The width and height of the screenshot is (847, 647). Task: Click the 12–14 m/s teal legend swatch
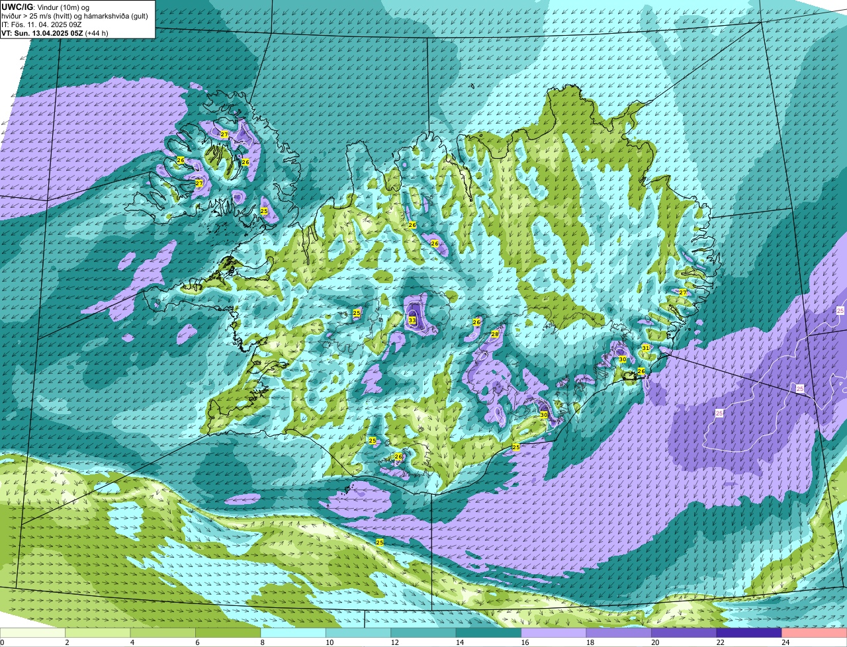[423, 632]
